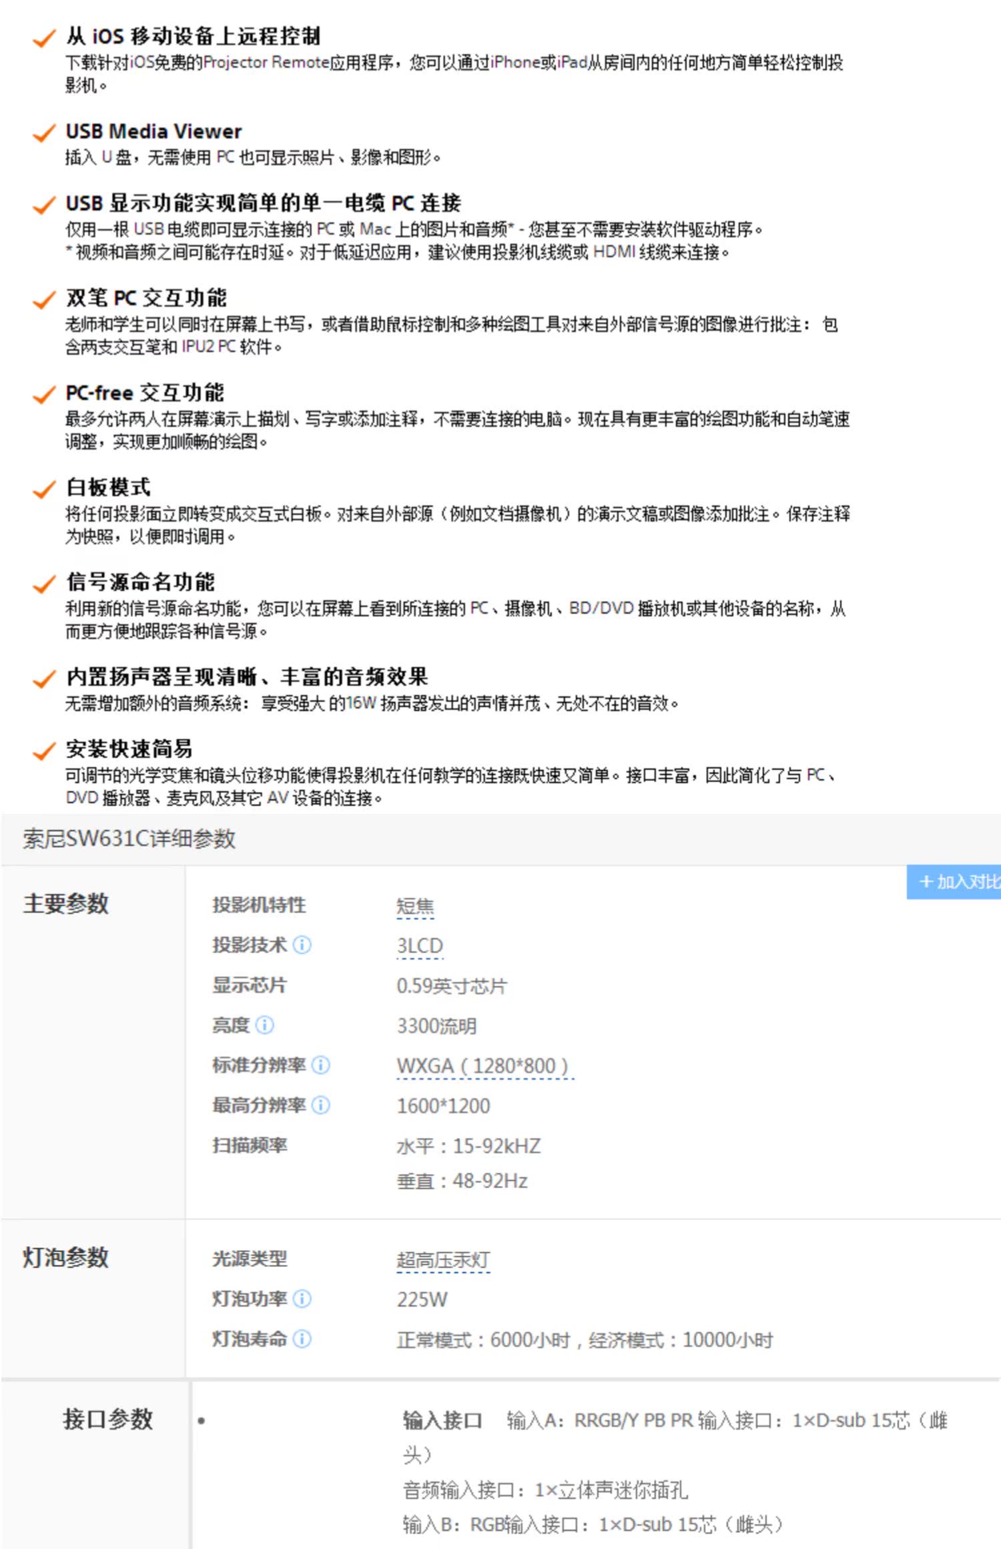The height and width of the screenshot is (1549, 1001).
Task: Click the 白板模式 heading
Action: click(x=108, y=487)
